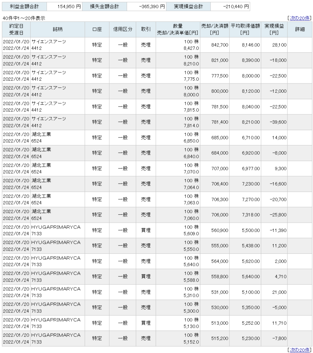Screen dimensions: 313x353
Task: Click the realized profit value 28,100
Action: point(279,45)
